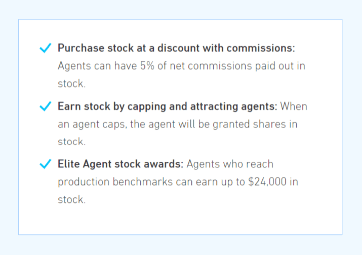Click the '5%' figure in commissions text
This screenshot has height=255, width=362.
pyautogui.click(x=147, y=66)
